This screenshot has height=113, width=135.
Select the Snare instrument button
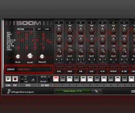[x=70, y=71]
